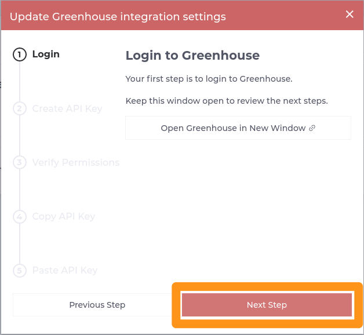Screen dimensions: 364x335
Task: Click the step 4 numbered circle
Action: (x=20, y=217)
